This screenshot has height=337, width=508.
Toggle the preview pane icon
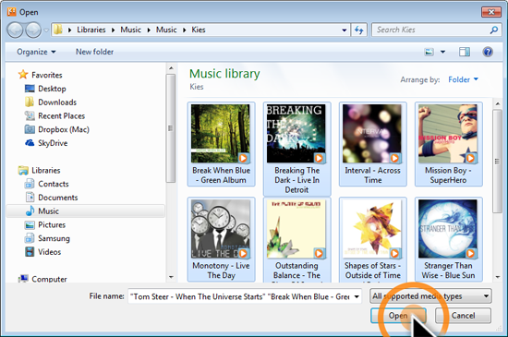(x=465, y=52)
